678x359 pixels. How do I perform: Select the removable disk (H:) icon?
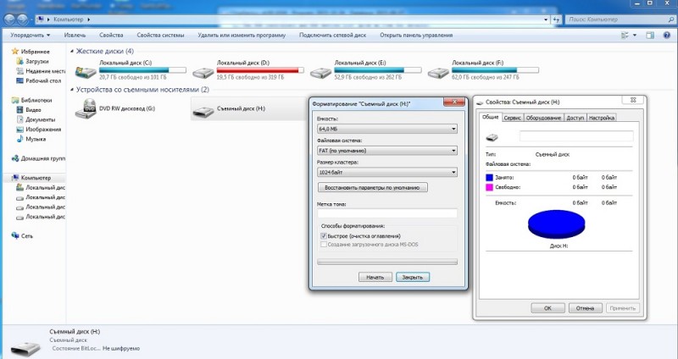tap(203, 113)
